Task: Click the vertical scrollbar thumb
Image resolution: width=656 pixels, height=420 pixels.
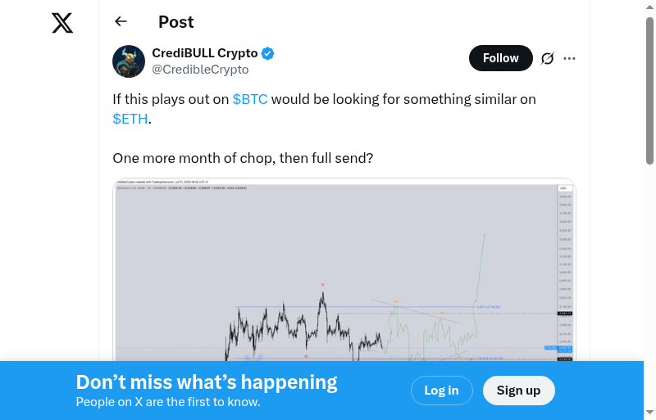Action: tap(650, 90)
